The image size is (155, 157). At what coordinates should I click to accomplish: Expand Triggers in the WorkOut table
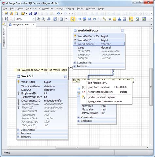18,137
